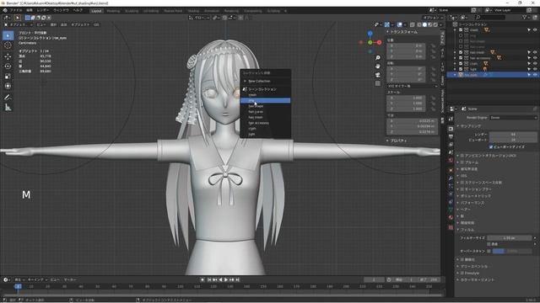540x303 pixels.
Task: Uncheck the hair mesh collection checkbox
Action: [461, 52]
